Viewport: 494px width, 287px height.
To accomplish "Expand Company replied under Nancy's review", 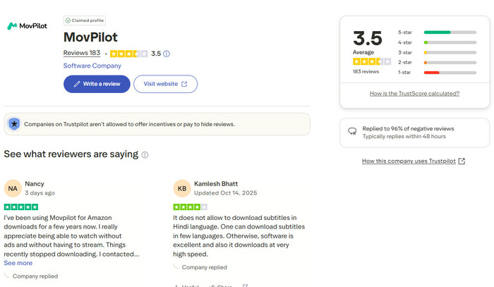I will 34,276.
